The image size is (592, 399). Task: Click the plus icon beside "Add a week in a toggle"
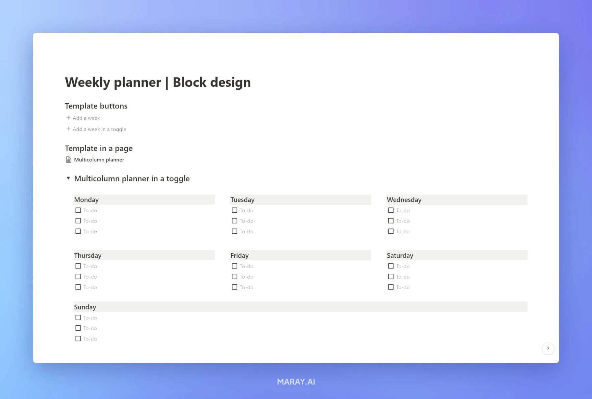click(x=68, y=129)
